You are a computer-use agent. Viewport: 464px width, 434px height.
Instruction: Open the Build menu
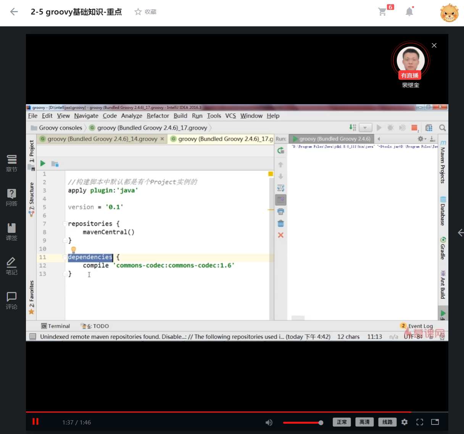180,116
